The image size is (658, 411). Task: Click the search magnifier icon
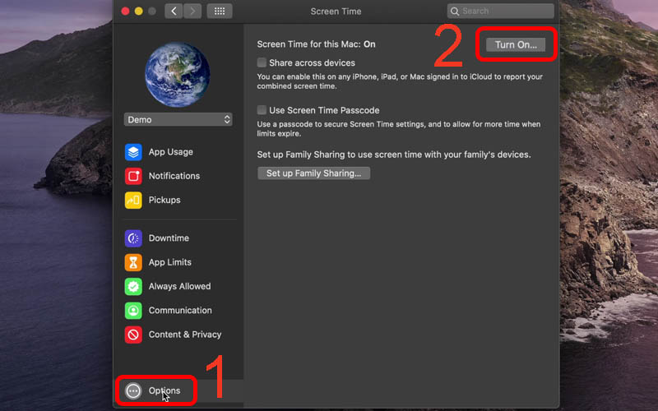click(x=455, y=12)
